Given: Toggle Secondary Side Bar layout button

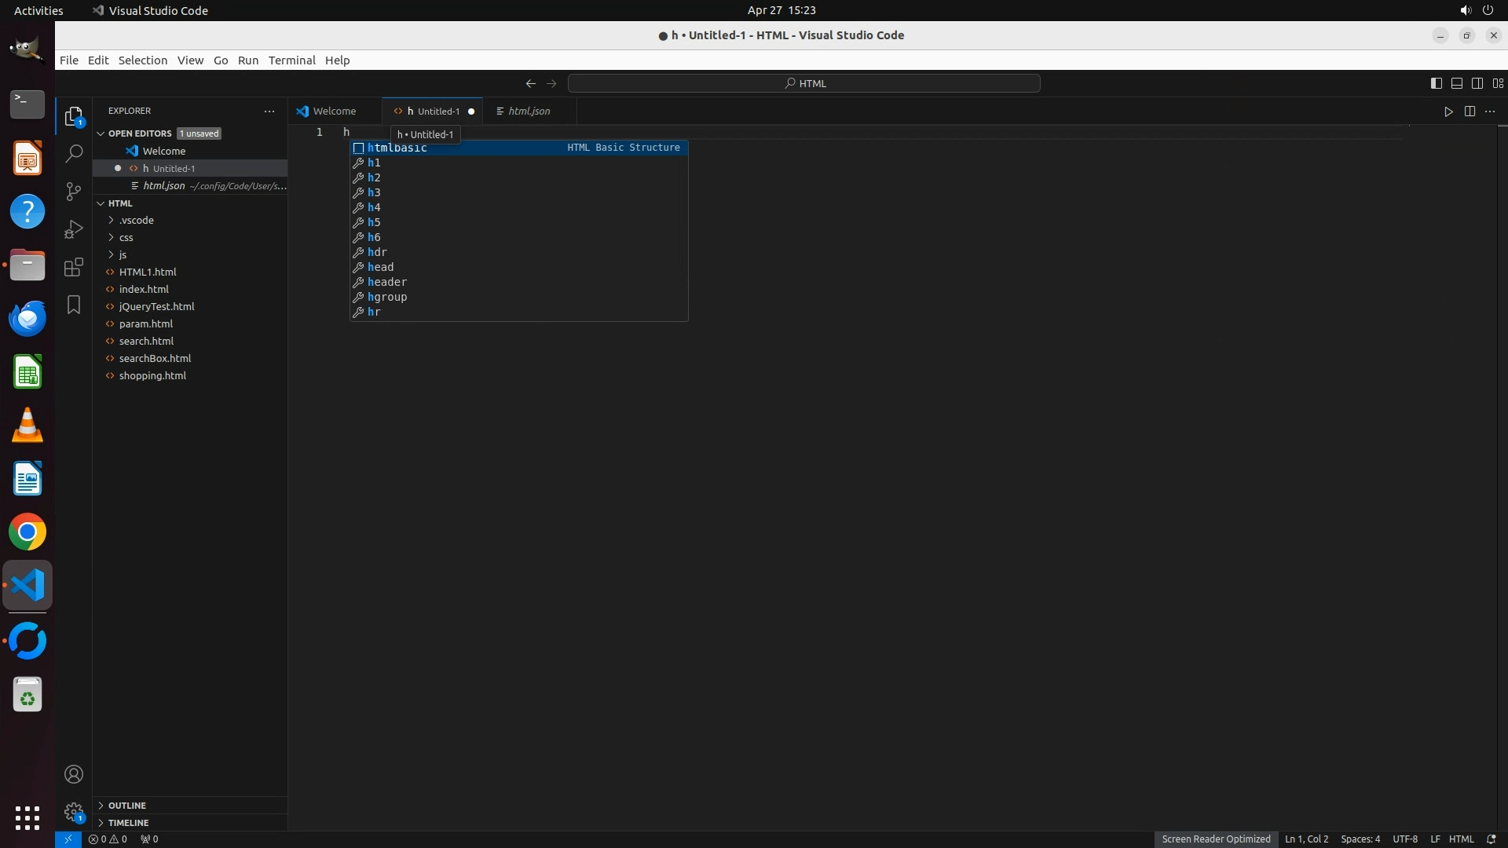Looking at the screenshot, I should [1477, 83].
